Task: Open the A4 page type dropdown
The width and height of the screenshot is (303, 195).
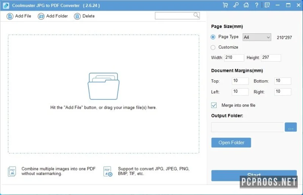Action: tap(257, 37)
